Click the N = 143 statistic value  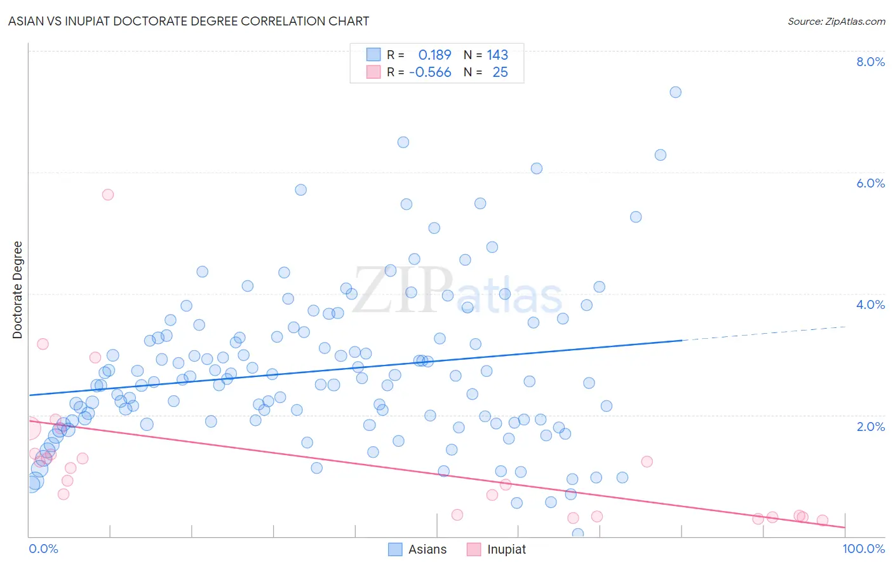click(486, 55)
